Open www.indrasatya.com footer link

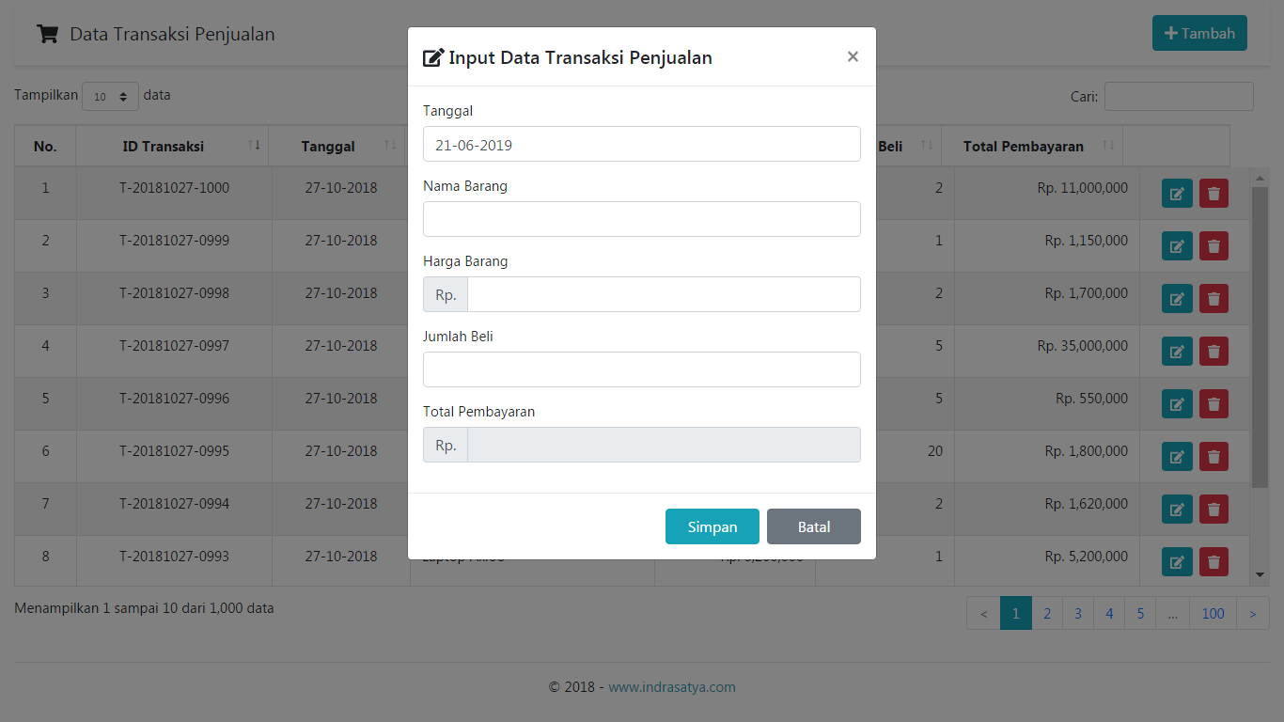pyautogui.click(x=671, y=686)
